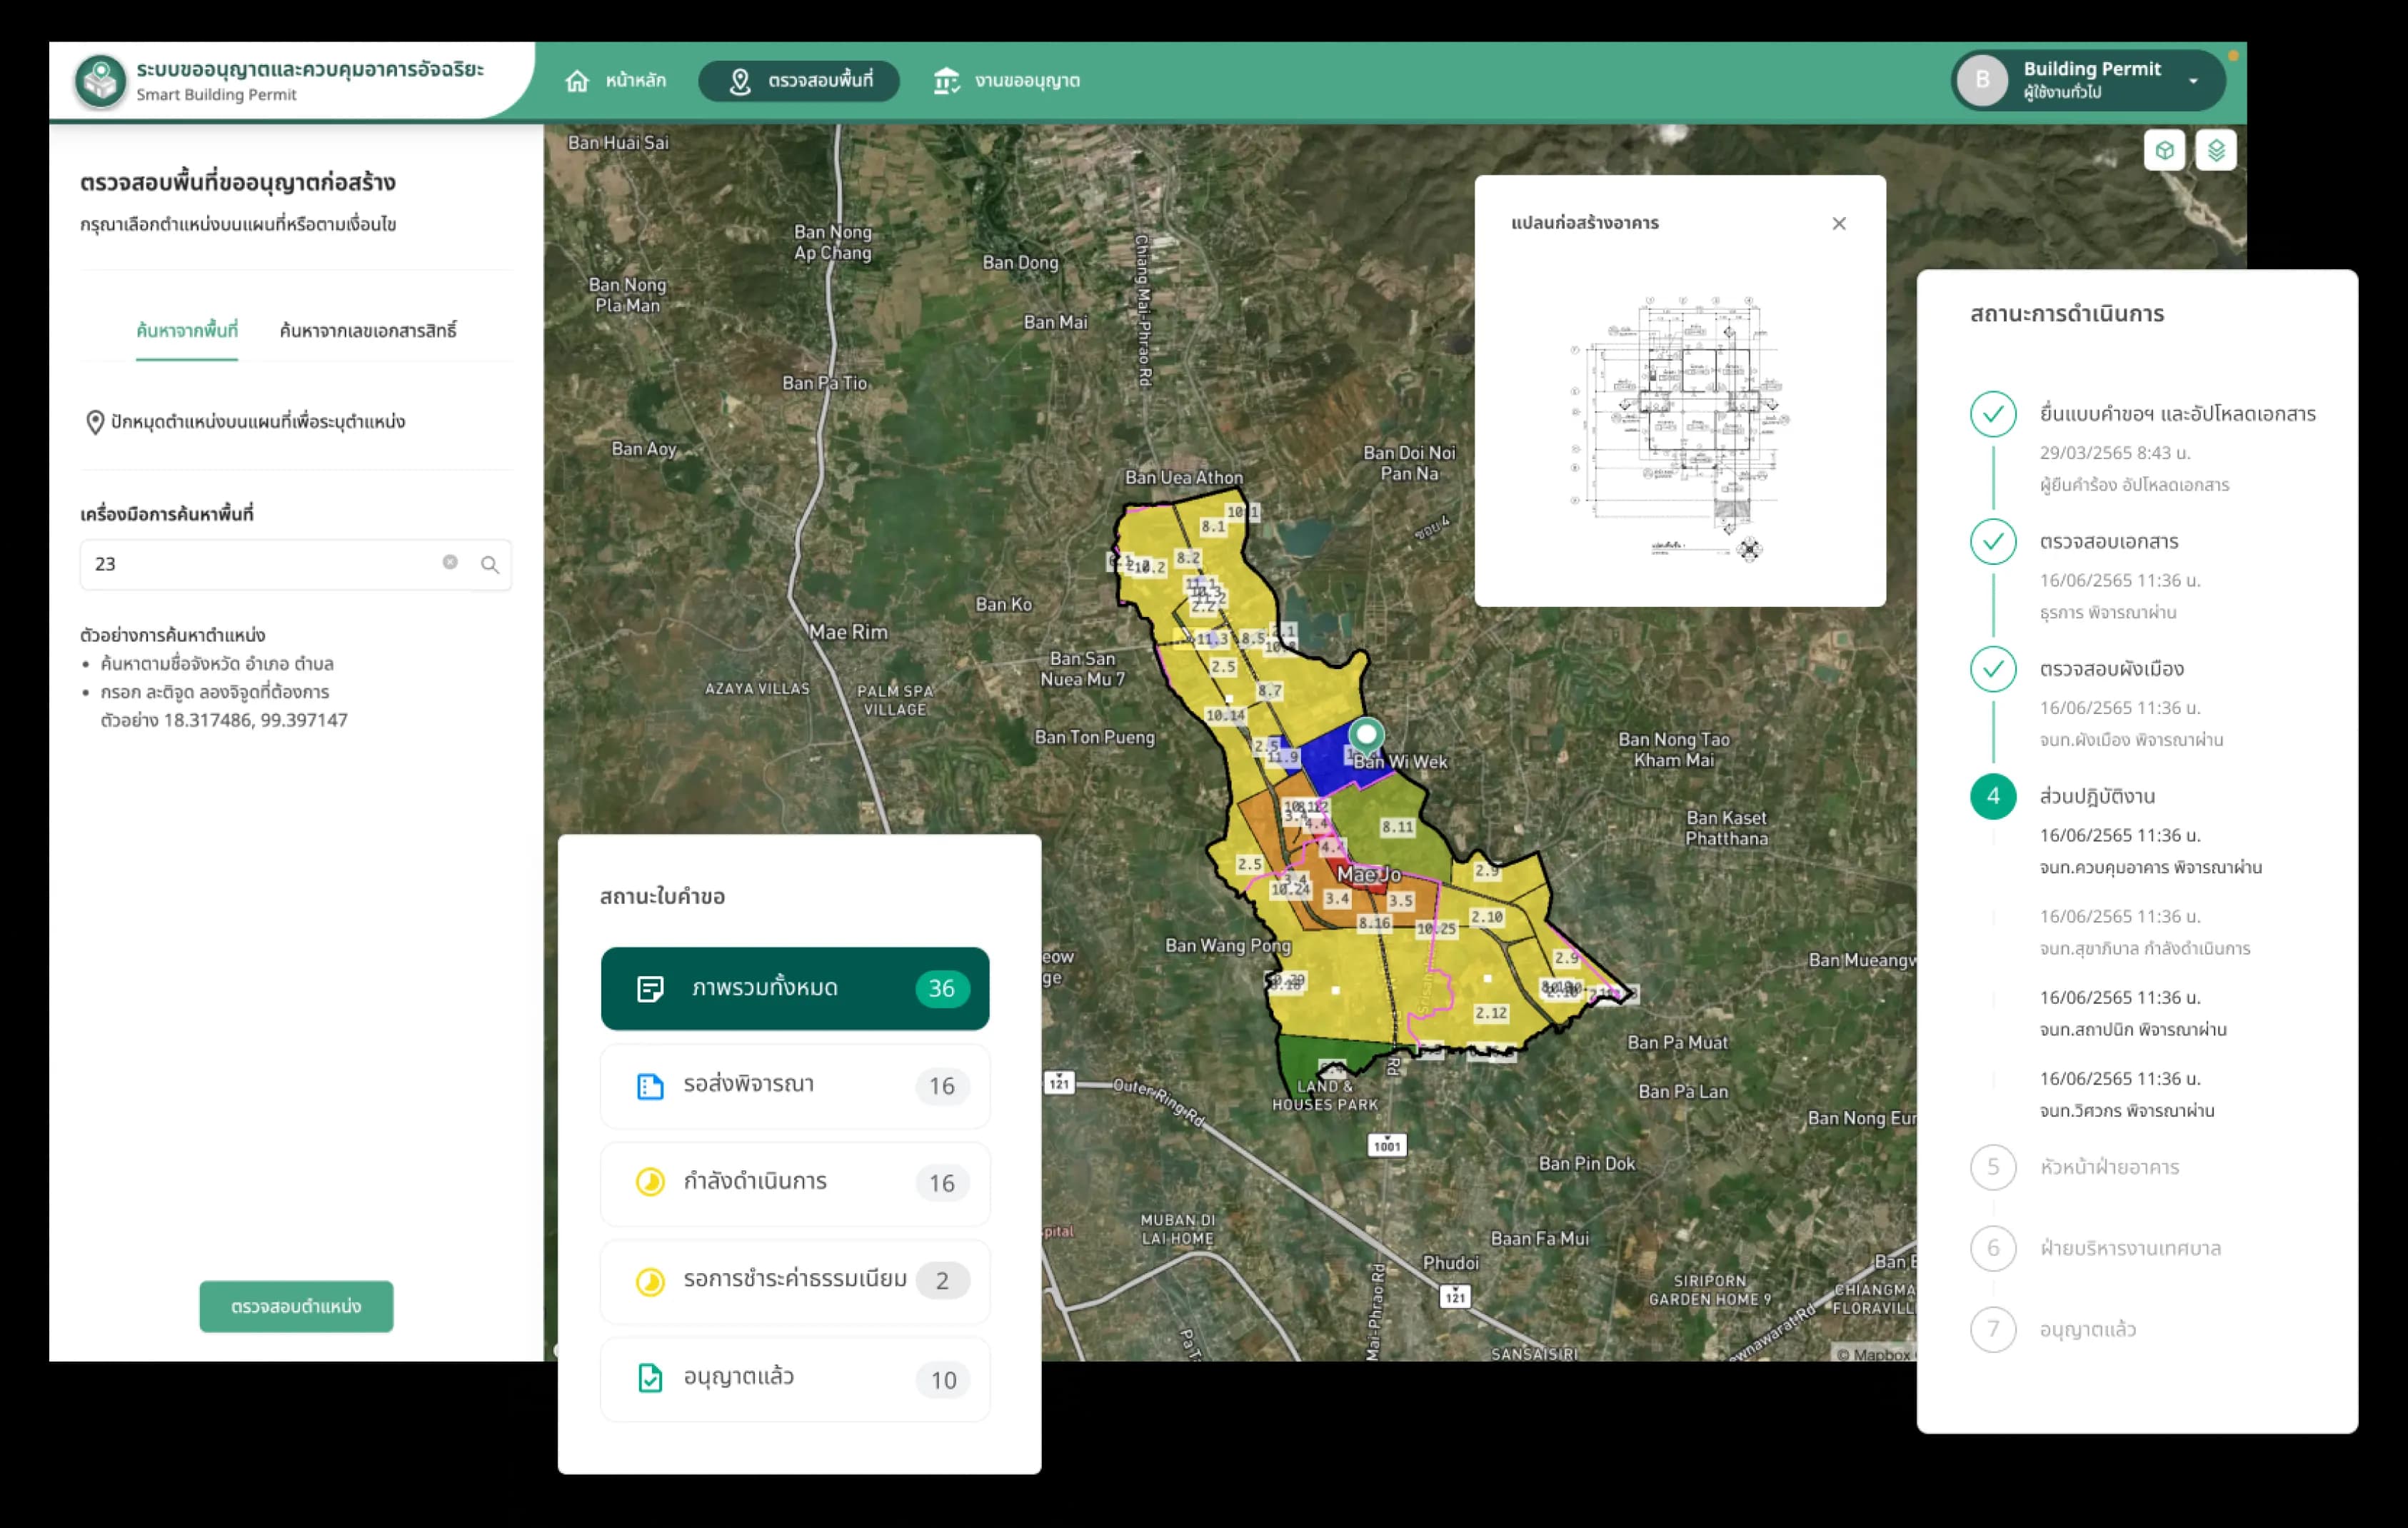2408x1528 pixels.
Task: Click the orange 3.4 zone on the map
Action: (1337, 899)
